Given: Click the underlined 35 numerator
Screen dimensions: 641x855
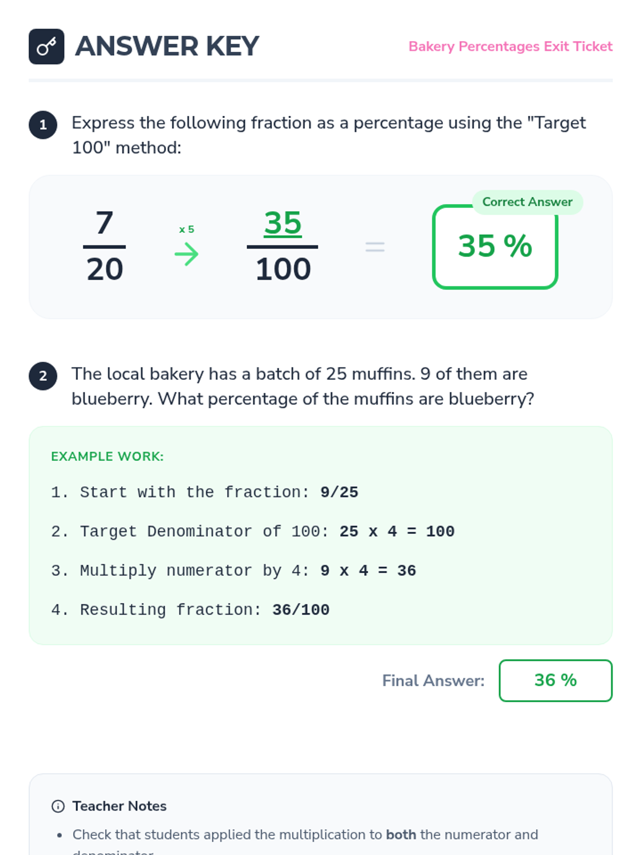Looking at the screenshot, I should click(283, 223).
